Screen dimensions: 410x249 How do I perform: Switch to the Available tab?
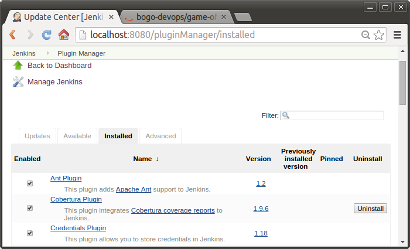click(77, 136)
